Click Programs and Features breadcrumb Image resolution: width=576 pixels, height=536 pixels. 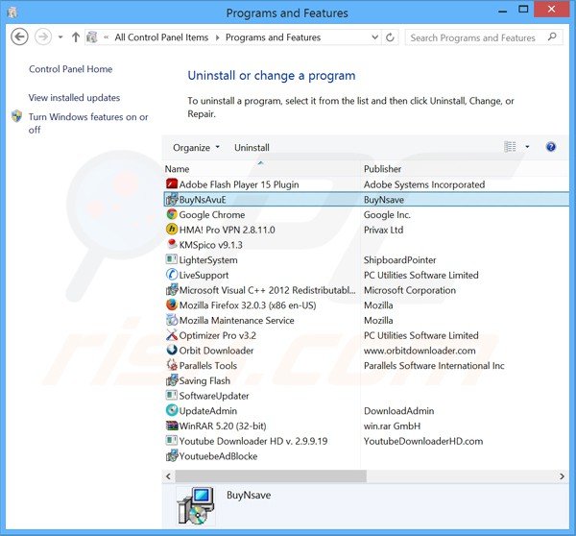(x=273, y=37)
